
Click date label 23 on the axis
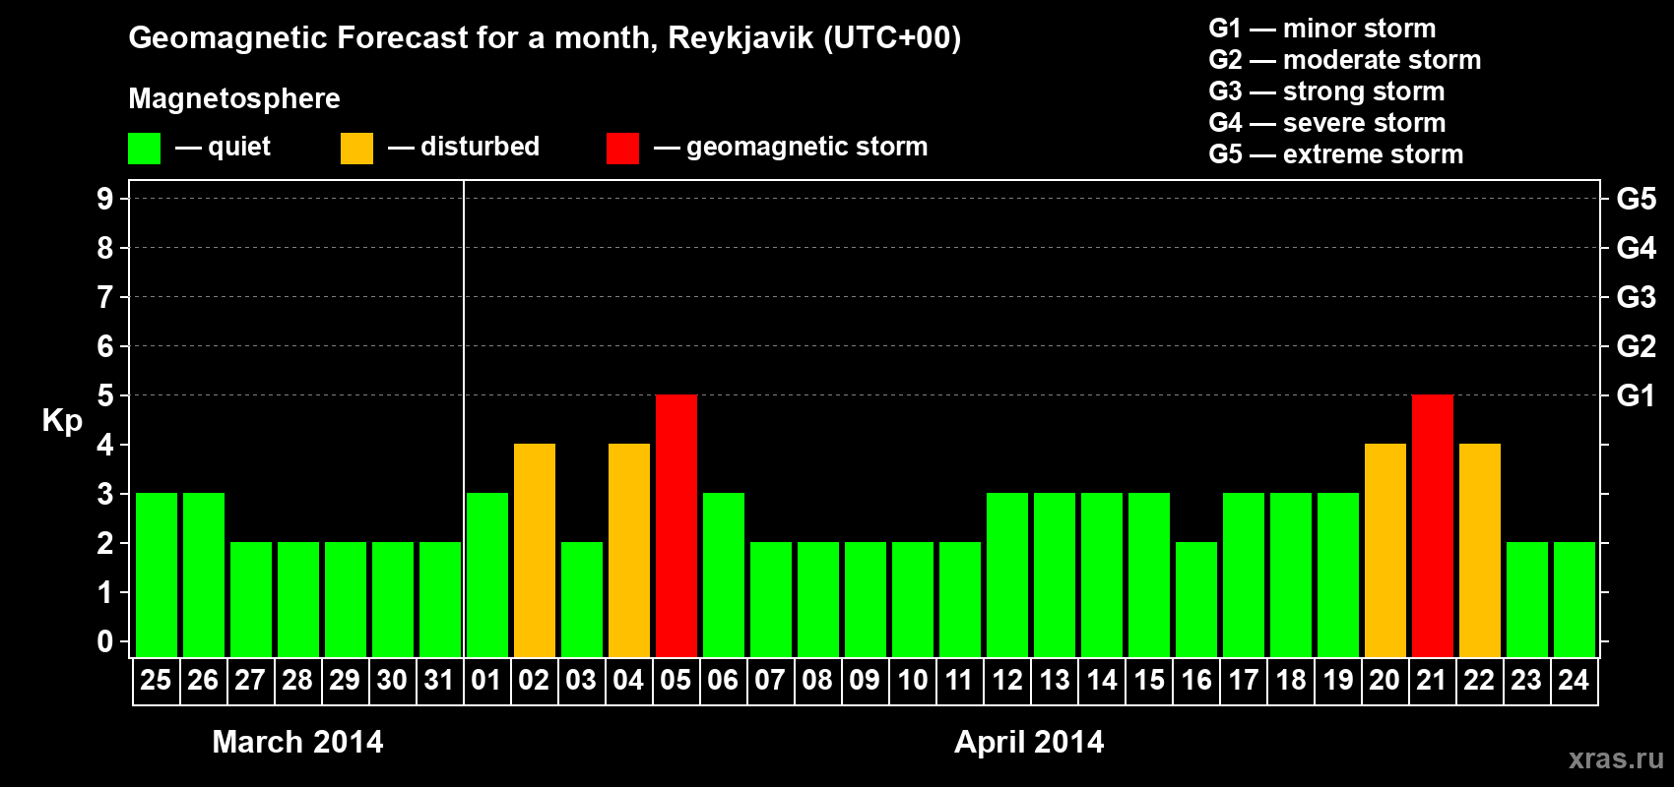1526,680
